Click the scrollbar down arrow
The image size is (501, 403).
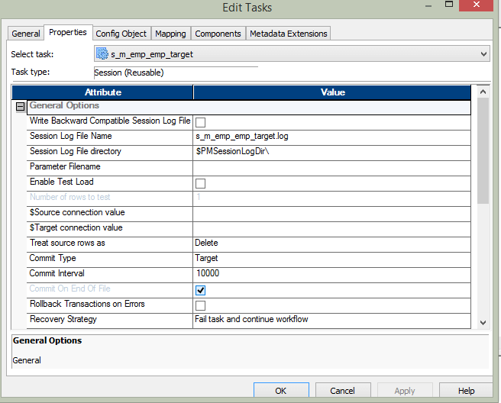(483, 323)
